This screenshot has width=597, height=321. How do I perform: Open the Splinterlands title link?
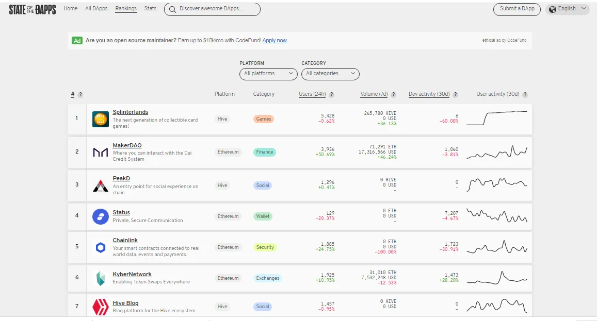pyautogui.click(x=130, y=112)
